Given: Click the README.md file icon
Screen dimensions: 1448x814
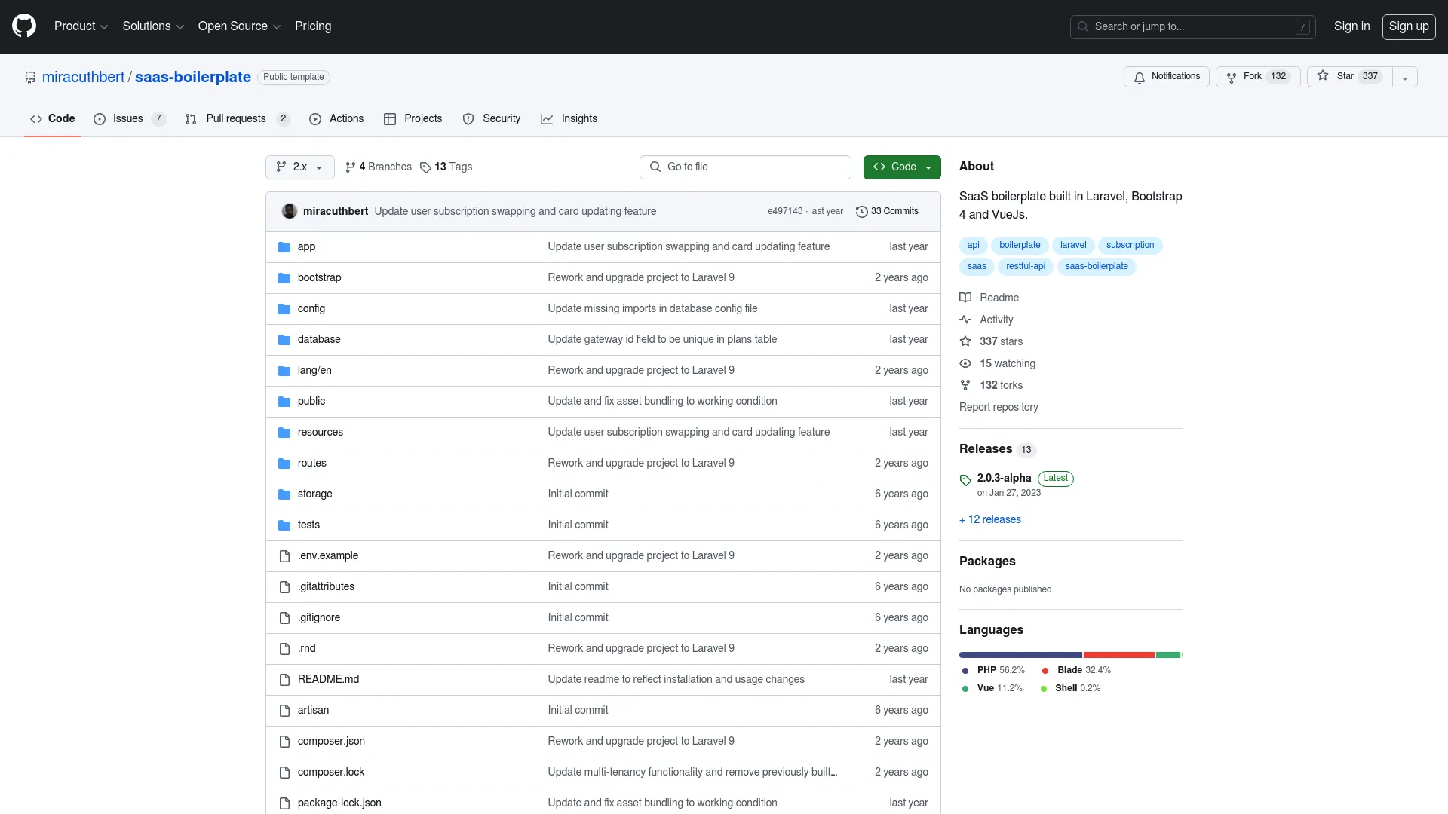Looking at the screenshot, I should tap(284, 680).
